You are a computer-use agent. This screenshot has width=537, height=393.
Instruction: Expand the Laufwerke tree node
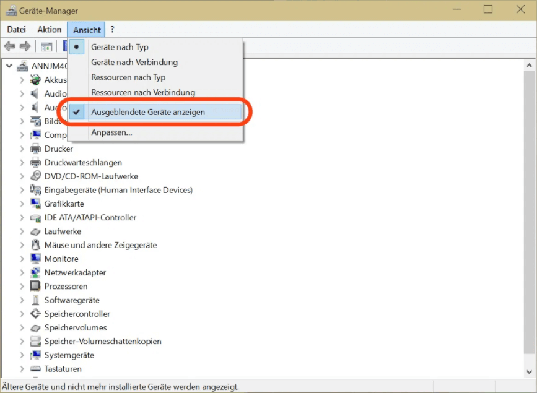point(22,231)
